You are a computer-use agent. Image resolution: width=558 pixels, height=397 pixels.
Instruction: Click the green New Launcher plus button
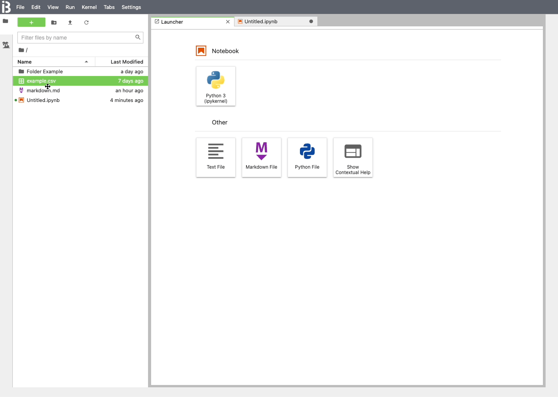(x=31, y=22)
